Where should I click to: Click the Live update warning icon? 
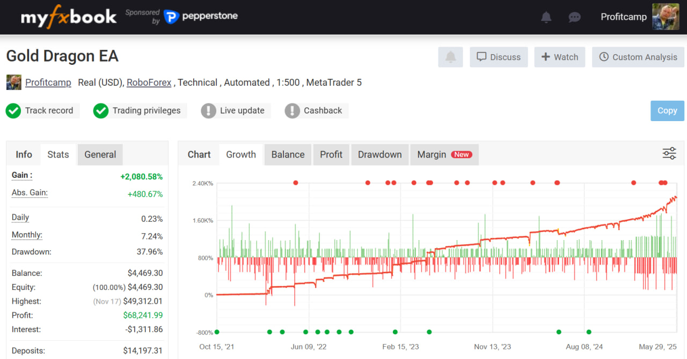(x=208, y=111)
